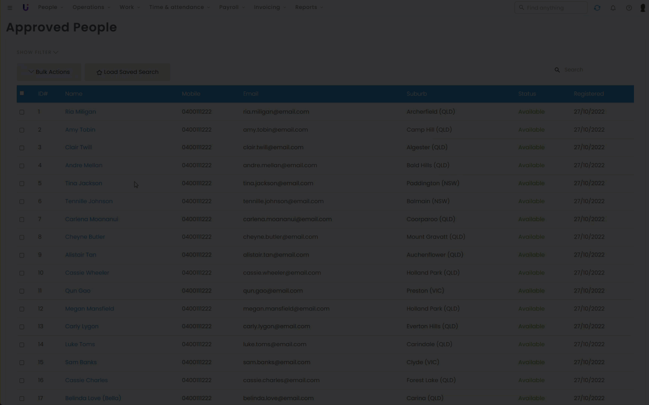Open the notifications bell icon

(x=613, y=8)
